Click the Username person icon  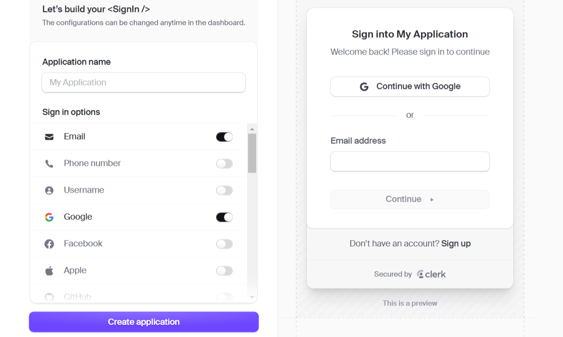pyautogui.click(x=49, y=191)
